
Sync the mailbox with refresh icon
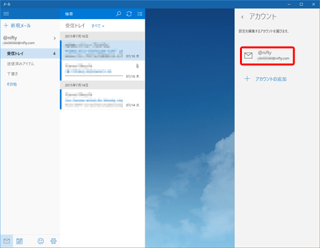[129, 14]
